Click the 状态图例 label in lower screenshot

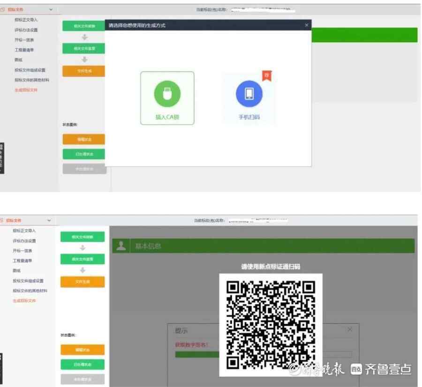pyautogui.click(x=68, y=335)
